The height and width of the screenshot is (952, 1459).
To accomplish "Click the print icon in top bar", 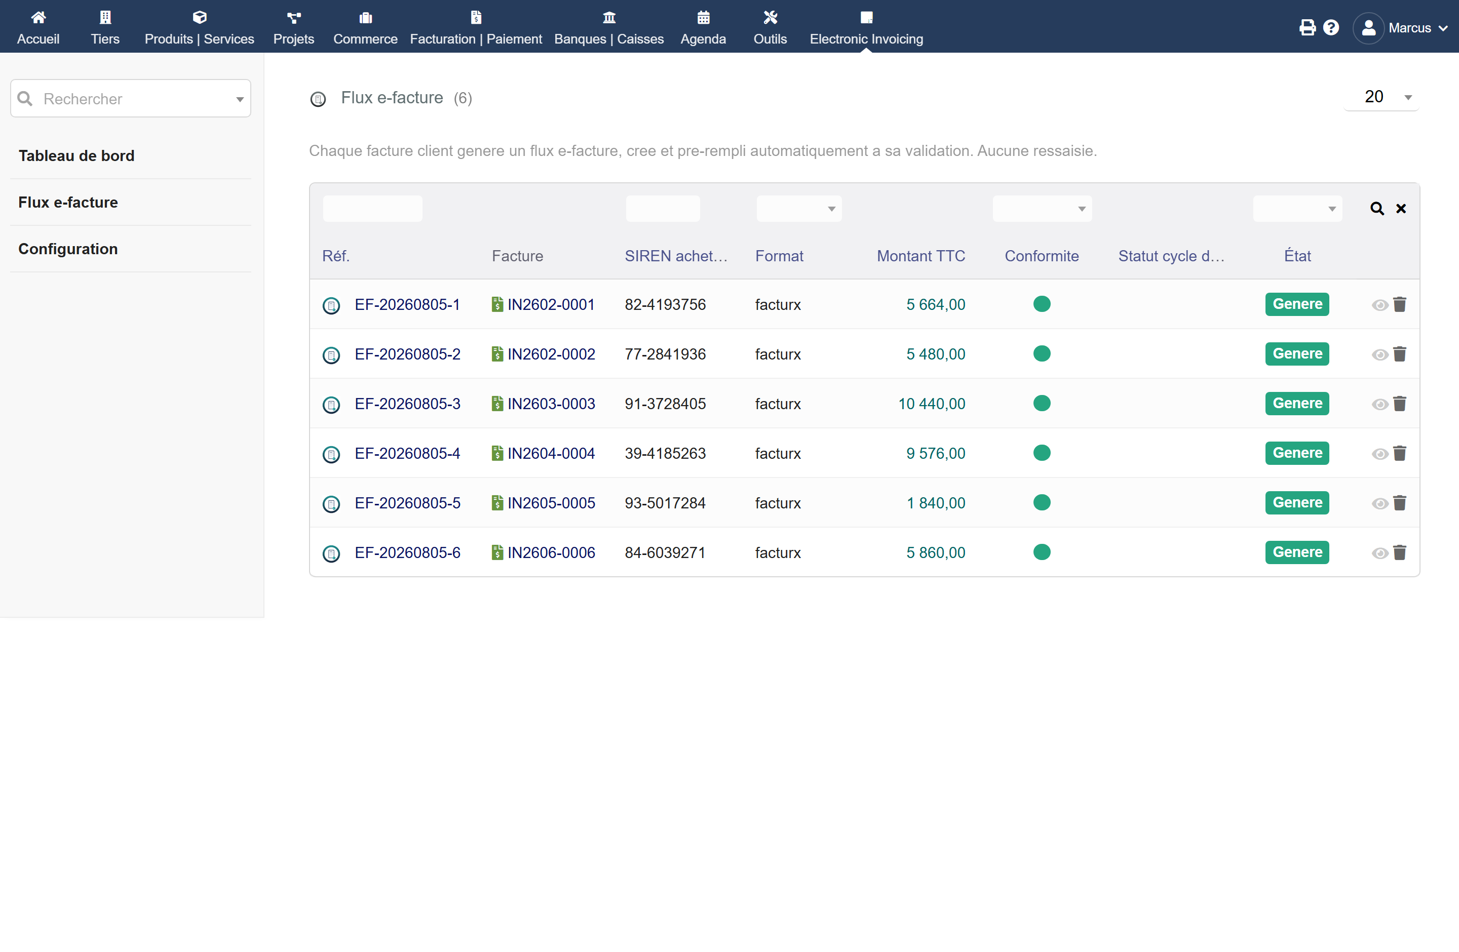I will pos(1307,27).
